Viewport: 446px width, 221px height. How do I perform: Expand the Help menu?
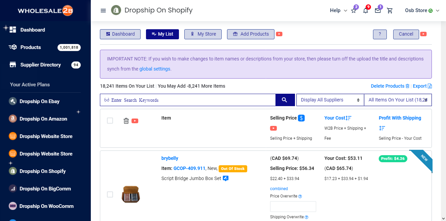tap(338, 10)
